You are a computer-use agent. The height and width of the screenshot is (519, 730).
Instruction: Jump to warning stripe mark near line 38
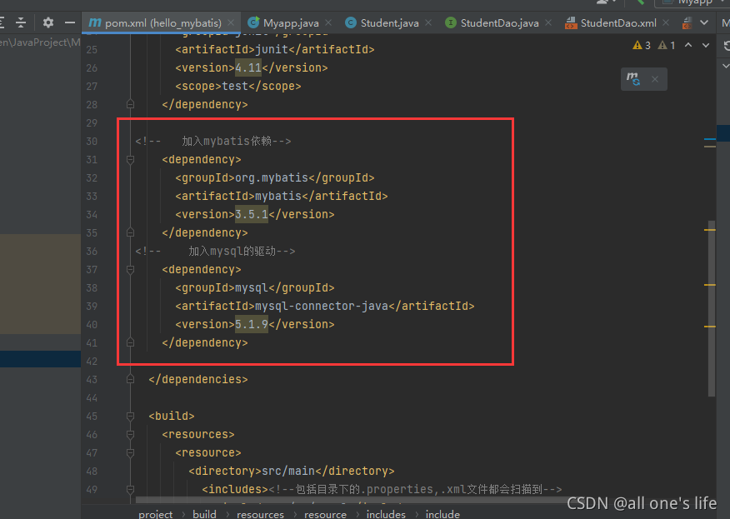(709, 284)
